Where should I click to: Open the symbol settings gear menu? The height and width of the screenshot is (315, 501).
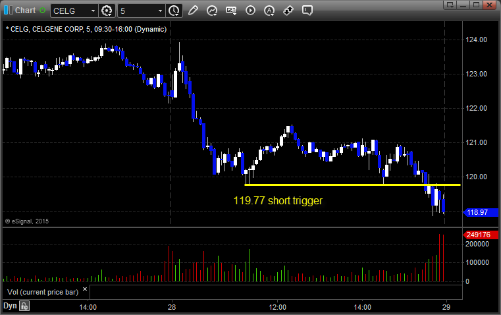[x=107, y=11]
